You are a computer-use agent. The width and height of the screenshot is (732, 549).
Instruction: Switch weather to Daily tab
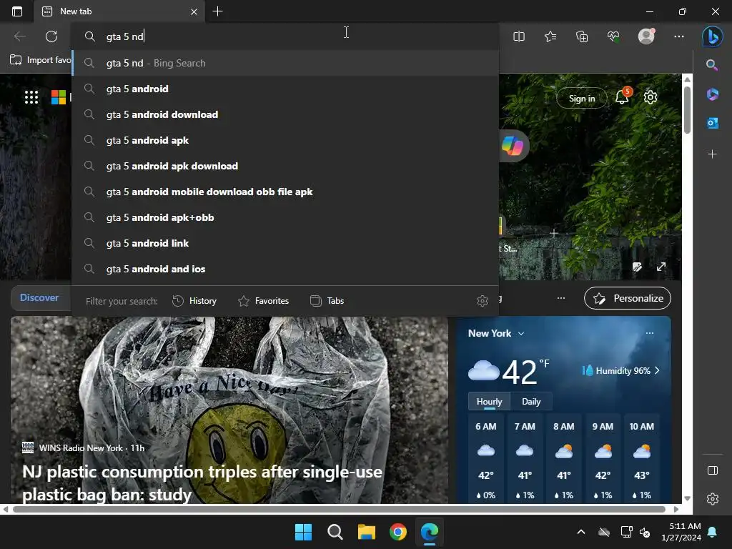(531, 402)
